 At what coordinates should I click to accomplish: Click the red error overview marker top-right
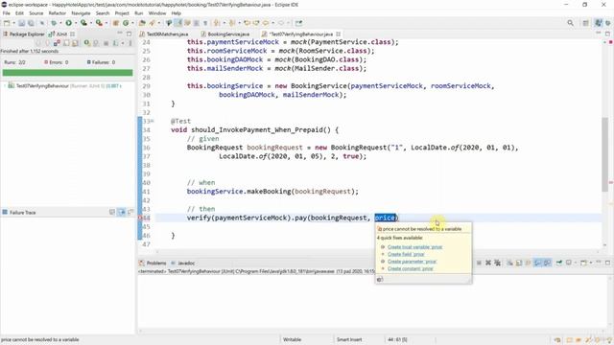pyautogui.click(x=610, y=42)
